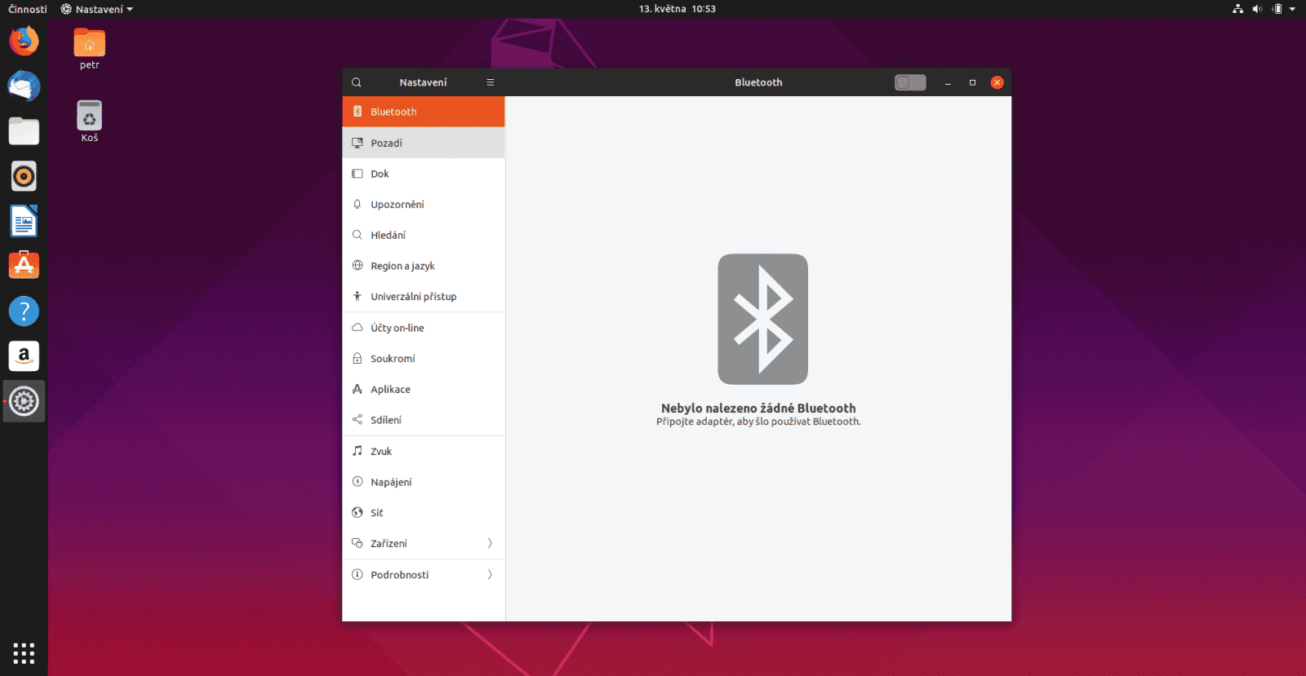Click the Zařízení devices icon
The height and width of the screenshot is (676, 1306).
[358, 543]
